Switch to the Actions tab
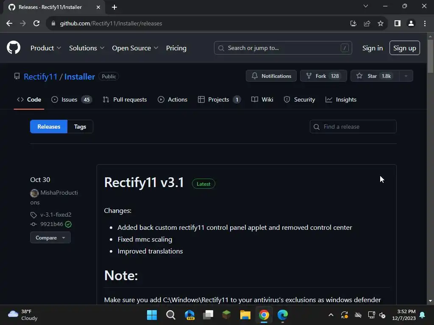This screenshot has width=434, height=325. tap(172, 99)
